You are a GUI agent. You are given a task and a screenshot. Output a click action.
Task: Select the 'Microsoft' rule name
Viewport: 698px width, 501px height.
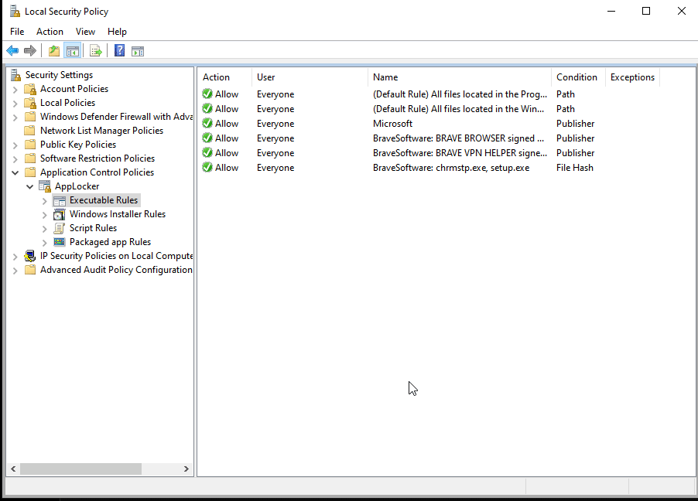[x=392, y=123]
